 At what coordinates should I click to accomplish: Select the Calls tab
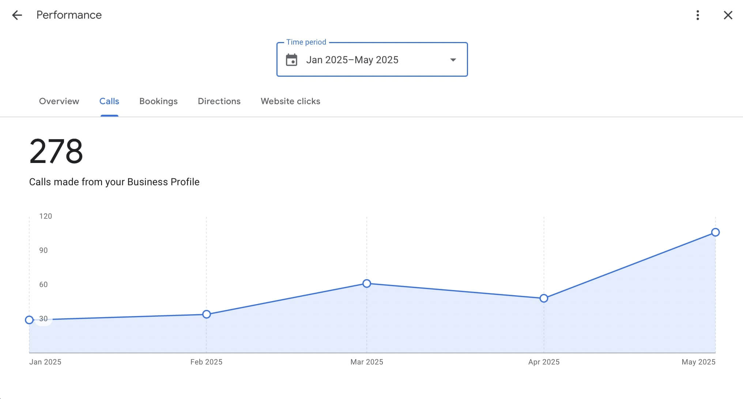point(109,101)
